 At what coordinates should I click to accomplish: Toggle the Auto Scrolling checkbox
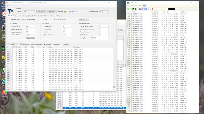point(21,44)
